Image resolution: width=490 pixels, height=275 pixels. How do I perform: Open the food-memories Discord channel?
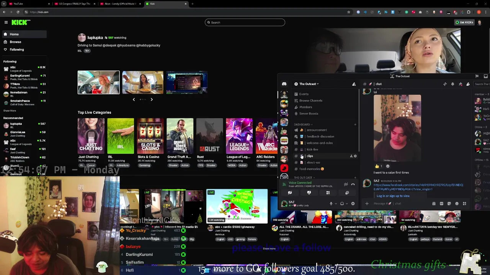(x=325, y=169)
